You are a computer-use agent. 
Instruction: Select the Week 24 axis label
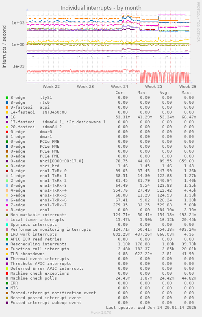(119, 87)
